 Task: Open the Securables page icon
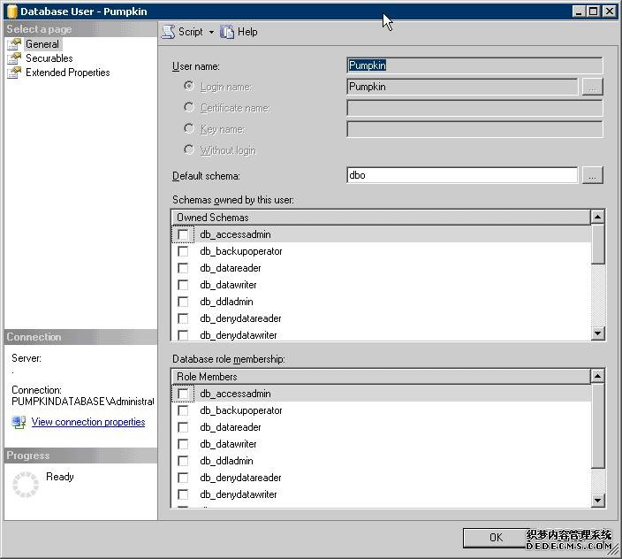tap(14, 58)
